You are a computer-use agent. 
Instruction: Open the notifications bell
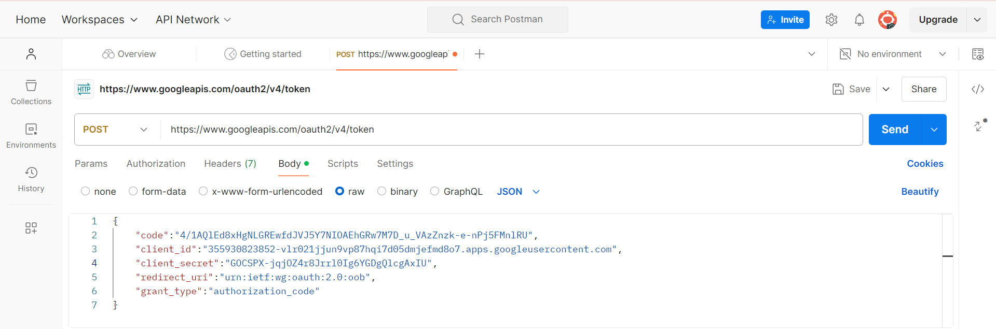click(859, 20)
